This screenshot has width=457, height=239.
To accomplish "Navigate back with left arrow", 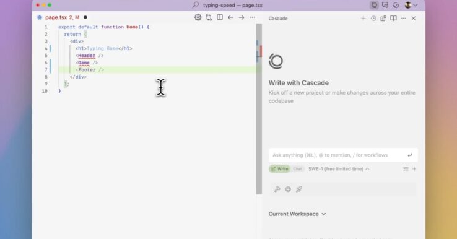I will [x=230, y=17].
